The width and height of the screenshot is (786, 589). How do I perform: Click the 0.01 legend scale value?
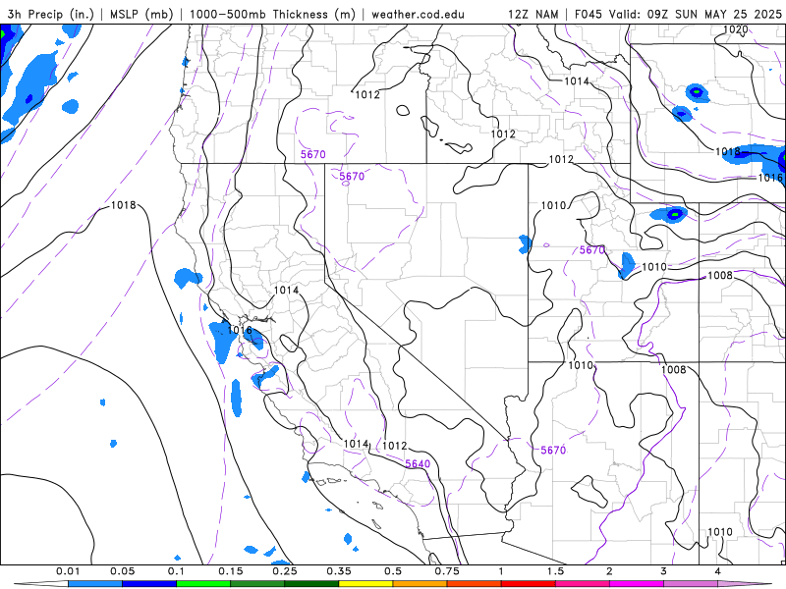[x=68, y=571]
